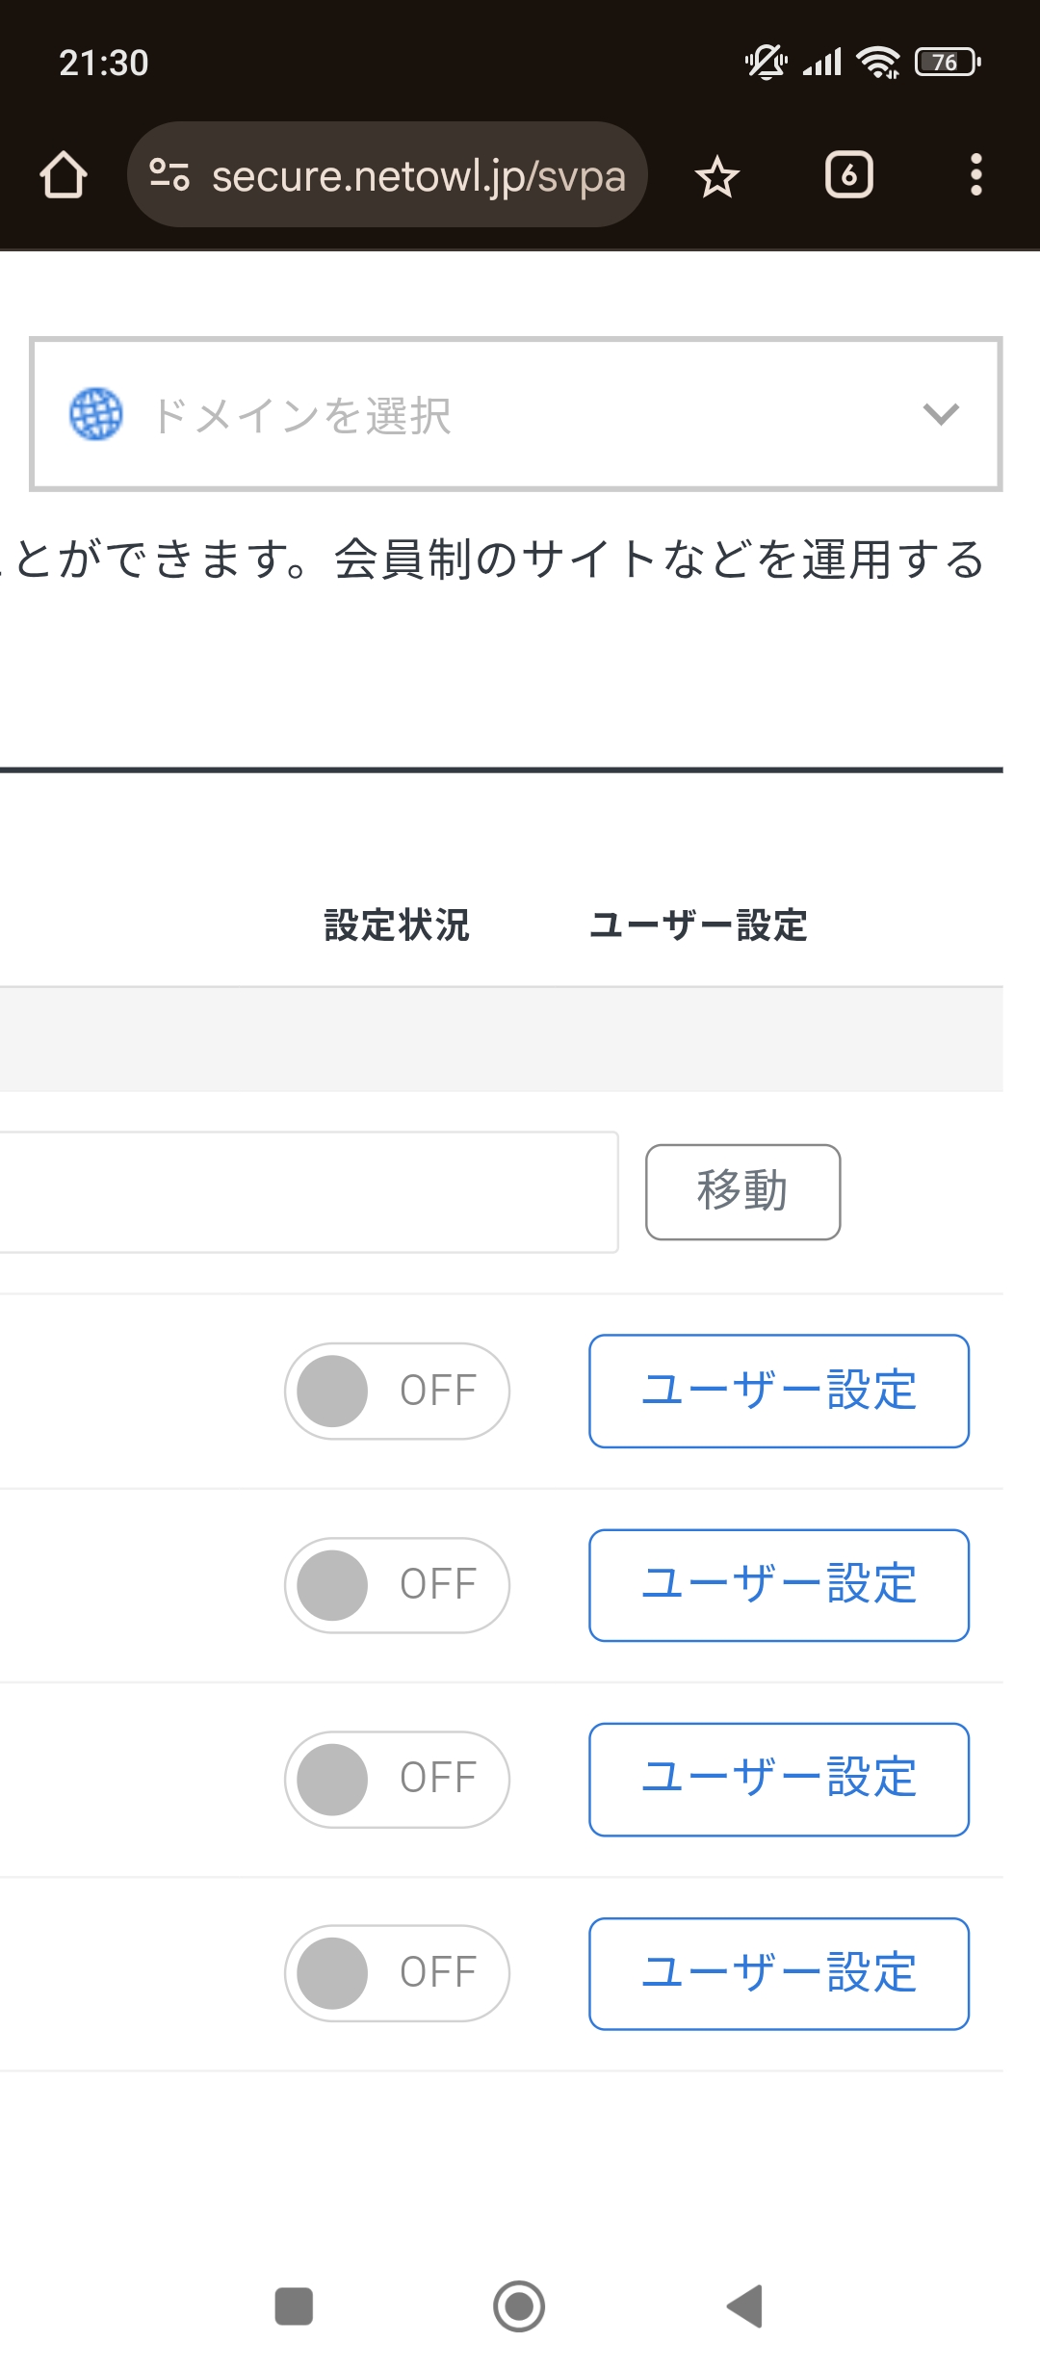Toggle the third OFF switch on
The height and width of the screenshot is (2369, 1040).
click(x=397, y=1780)
